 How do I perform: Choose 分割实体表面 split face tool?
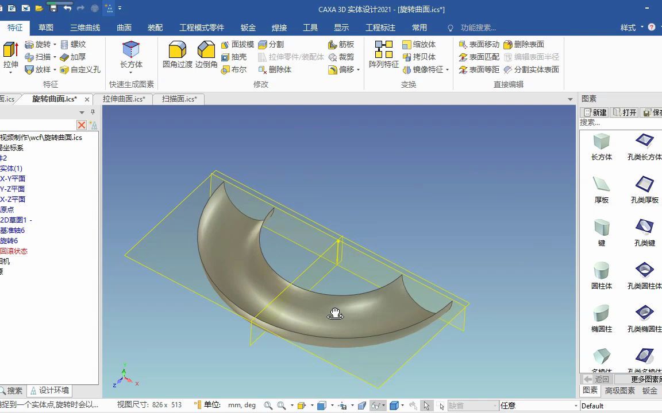[532, 69]
